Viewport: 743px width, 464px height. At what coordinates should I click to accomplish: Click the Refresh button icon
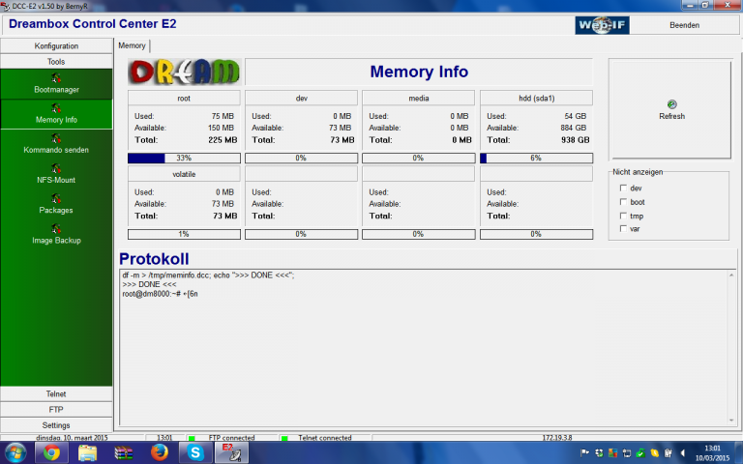[x=671, y=104]
